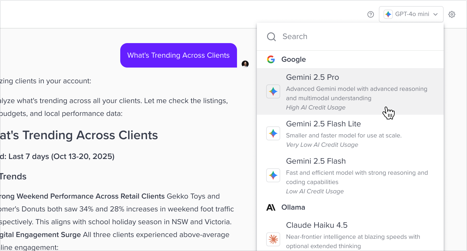
Task: Click the "What's Trending Across Clients" message bubble
Action: click(179, 55)
